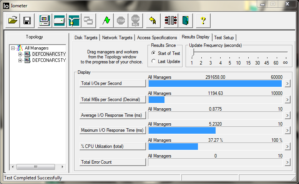Expand the second DEFCONARCSTY manager node

[x=20, y=60]
